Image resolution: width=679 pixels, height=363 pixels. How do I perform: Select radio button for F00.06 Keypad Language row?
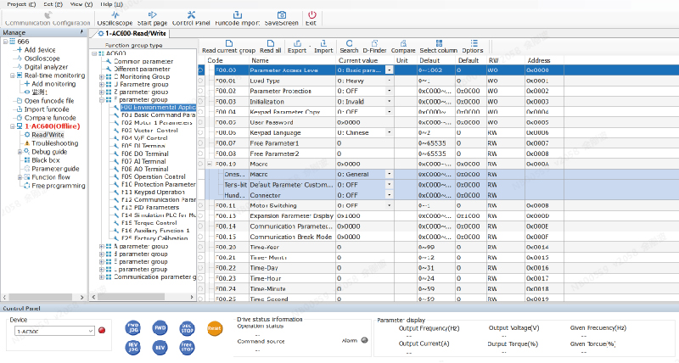coord(201,132)
